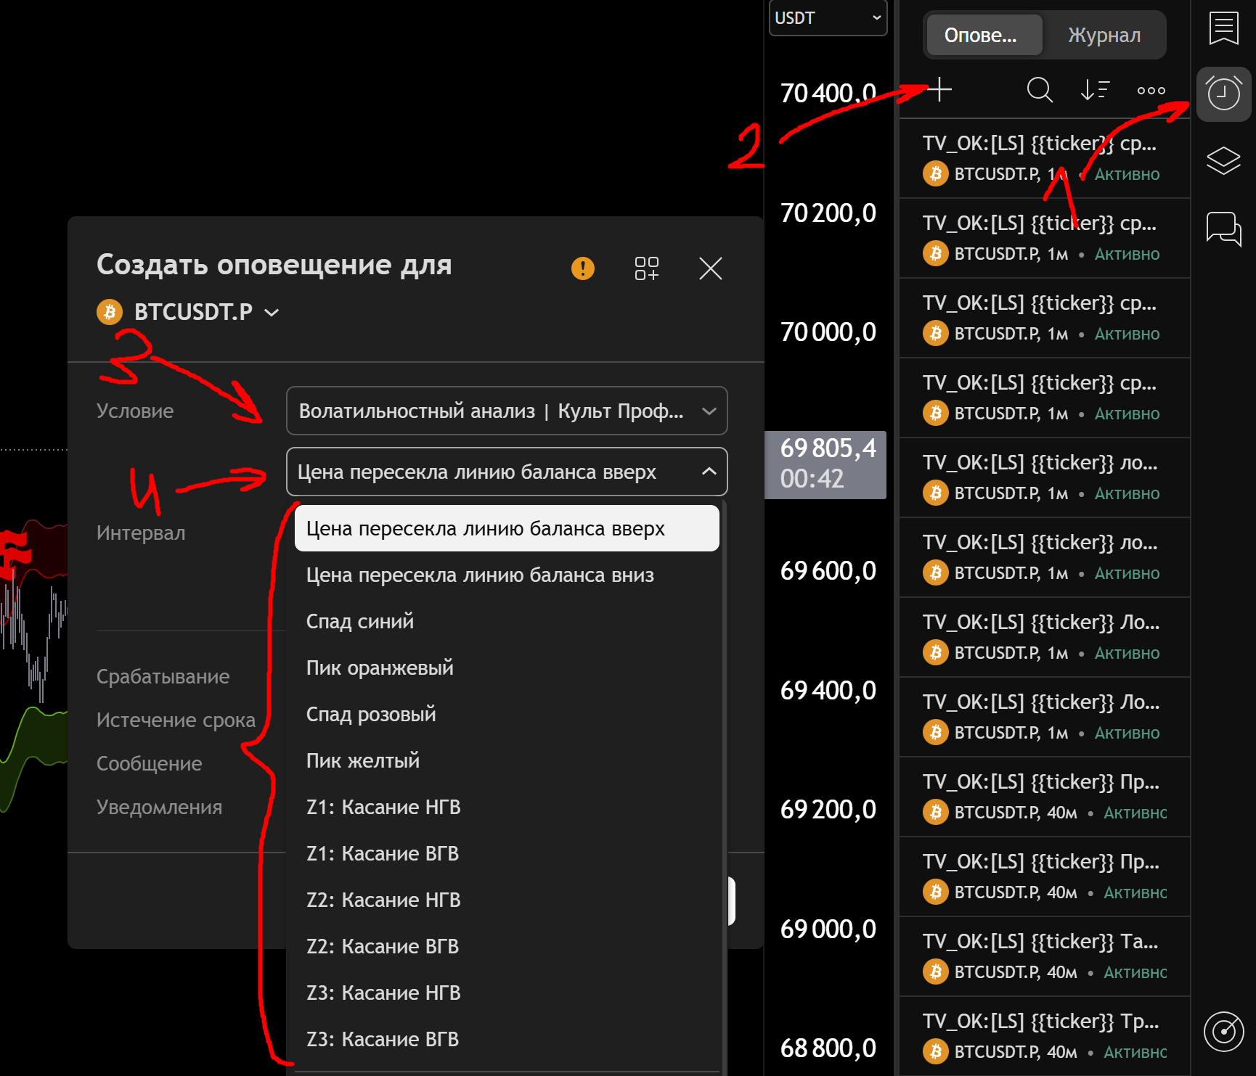Close the create alert dialog
1256x1076 pixels.
[710, 268]
